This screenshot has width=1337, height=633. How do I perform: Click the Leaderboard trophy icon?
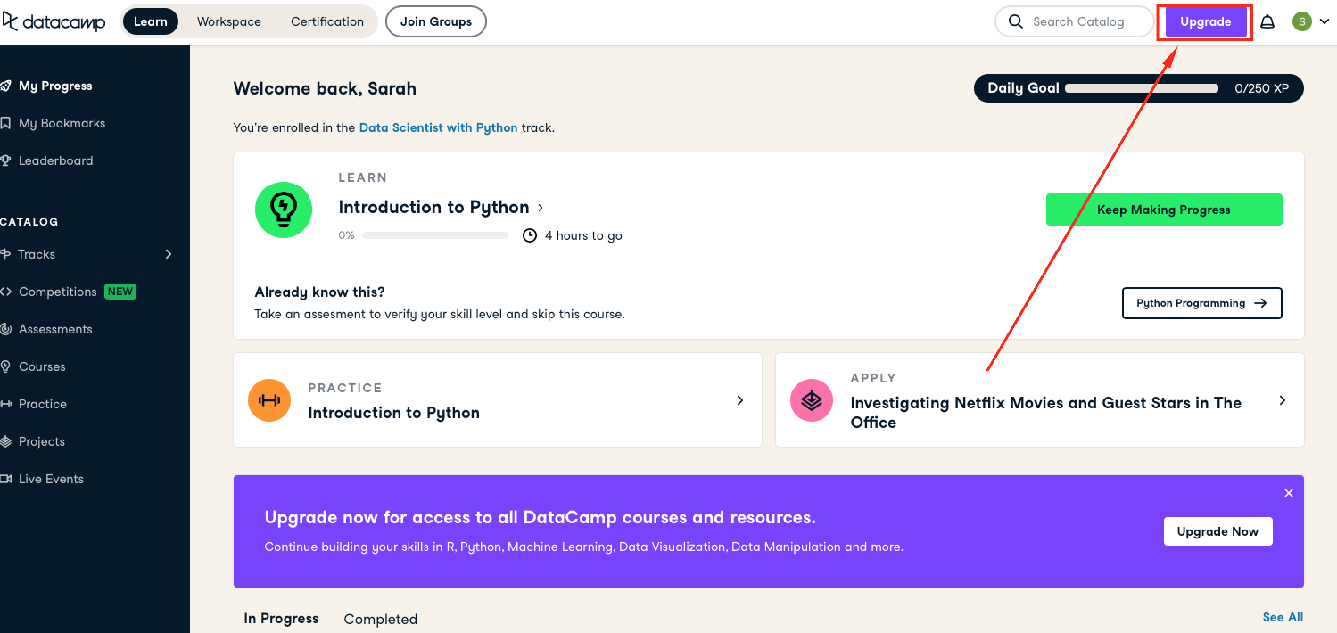(x=5, y=160)
